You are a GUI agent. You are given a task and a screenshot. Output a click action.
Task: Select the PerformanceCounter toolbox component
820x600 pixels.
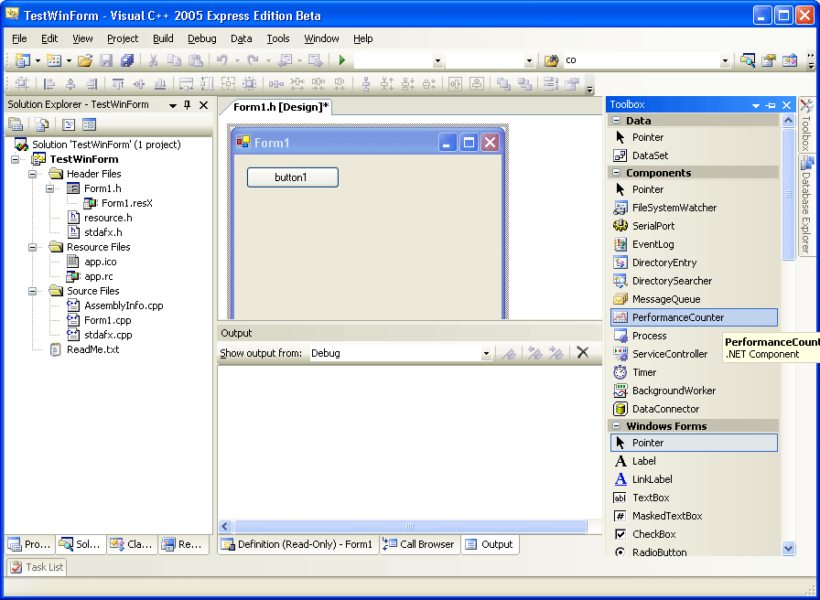pyautogui.click(x=694, y=317)
